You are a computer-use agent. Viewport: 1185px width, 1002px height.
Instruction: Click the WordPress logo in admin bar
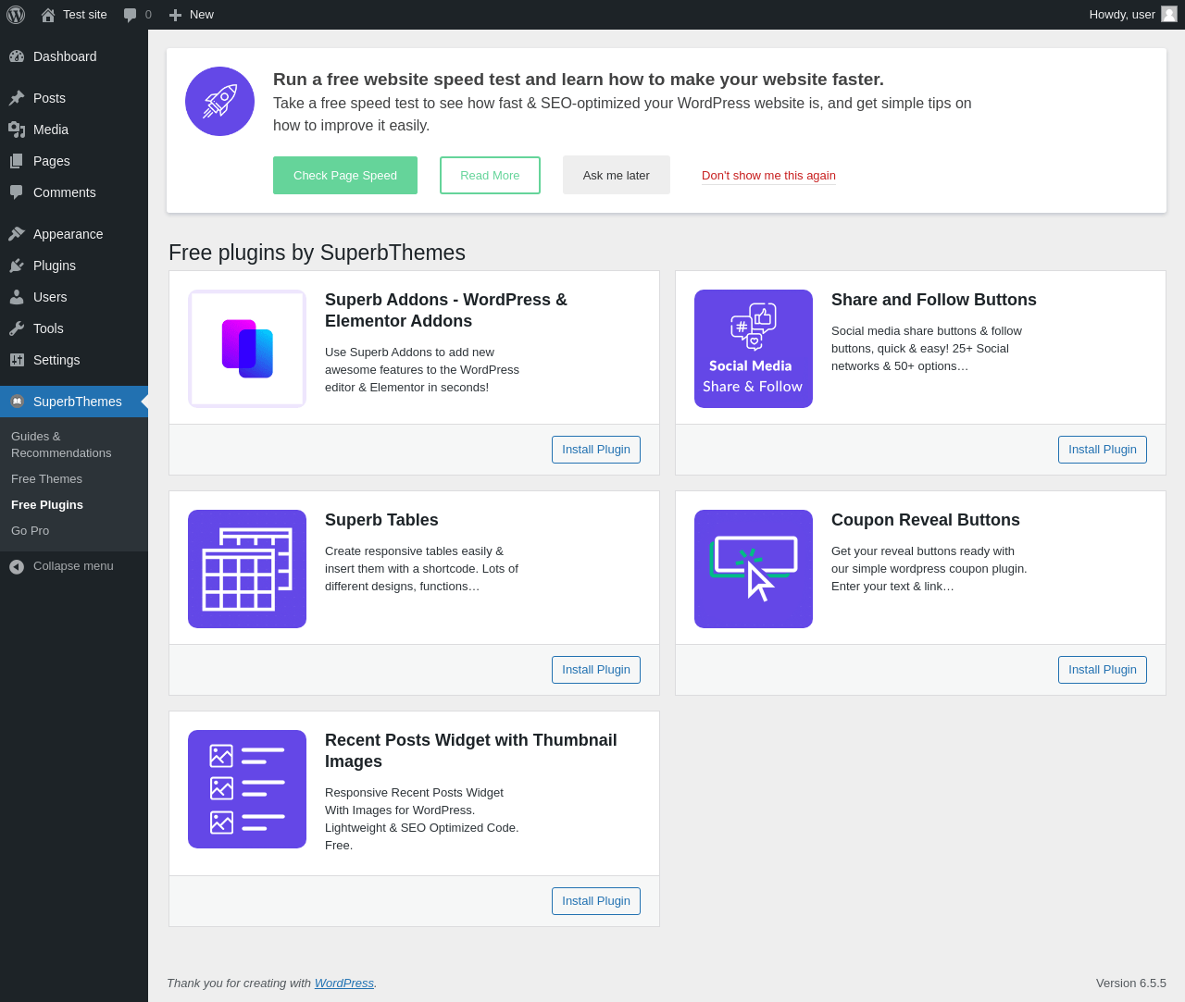pos(16,15)
